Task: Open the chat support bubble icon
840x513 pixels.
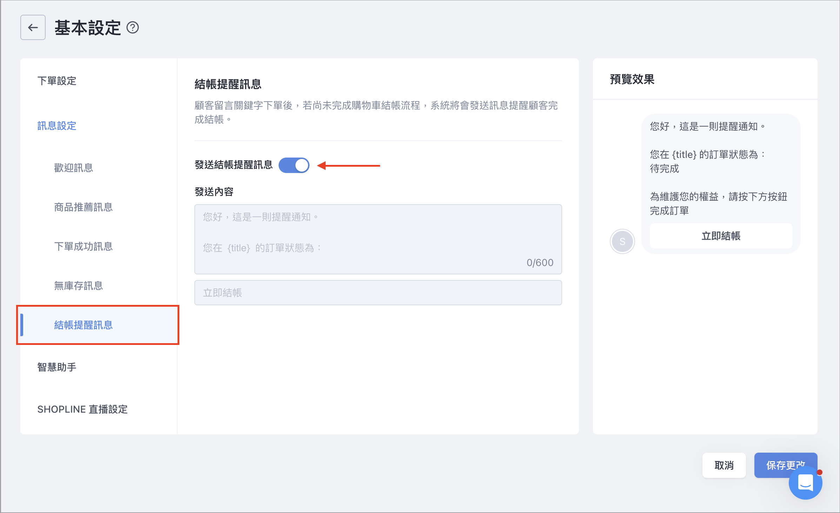Action: [x=805, y=483]
